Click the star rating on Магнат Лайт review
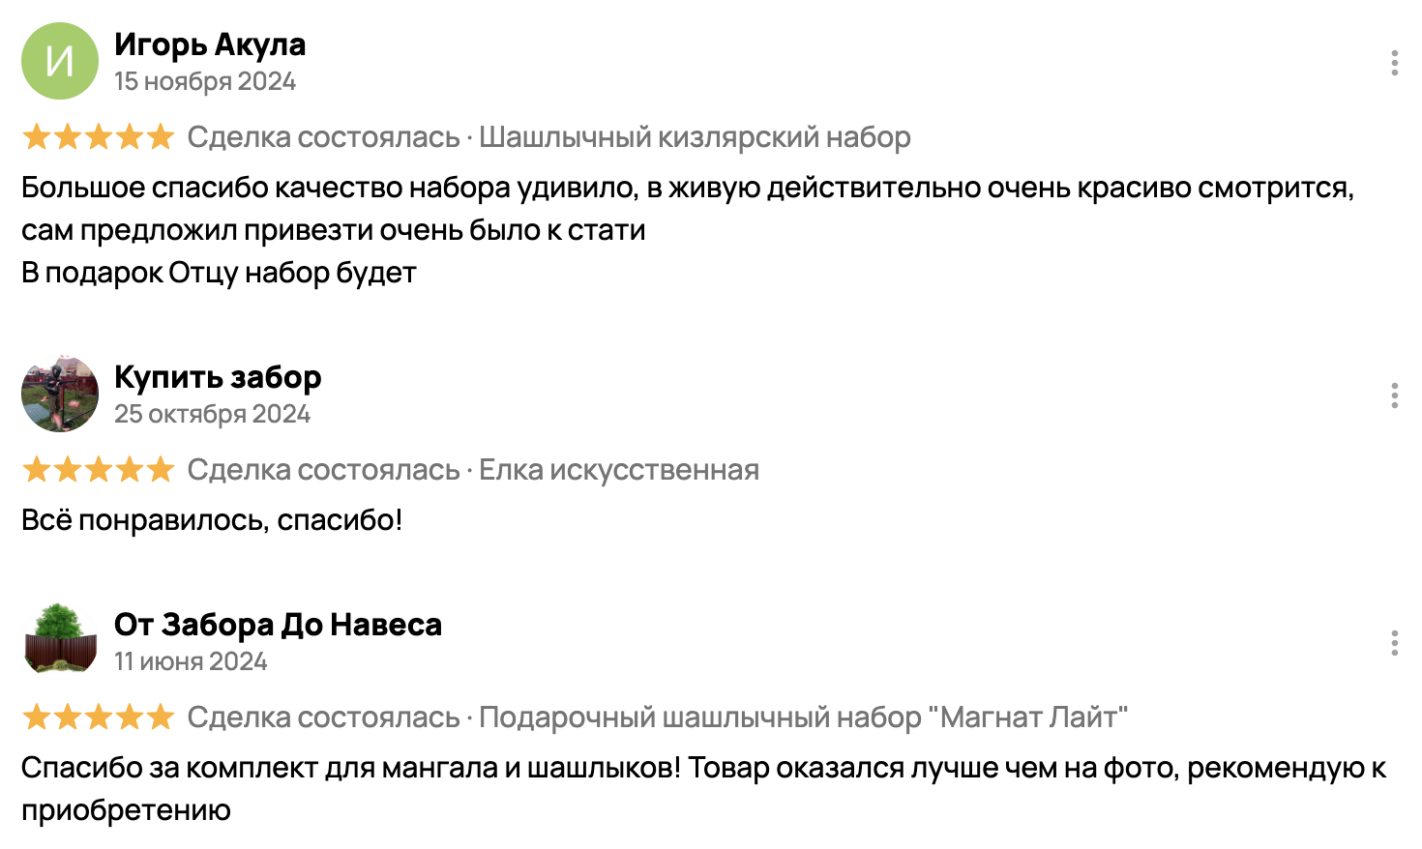1422x849 pixels. [x=98, y=717]
